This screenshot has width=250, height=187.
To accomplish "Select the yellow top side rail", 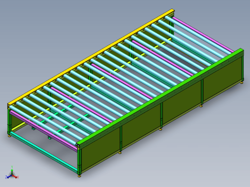I will [x=91, y=57].
